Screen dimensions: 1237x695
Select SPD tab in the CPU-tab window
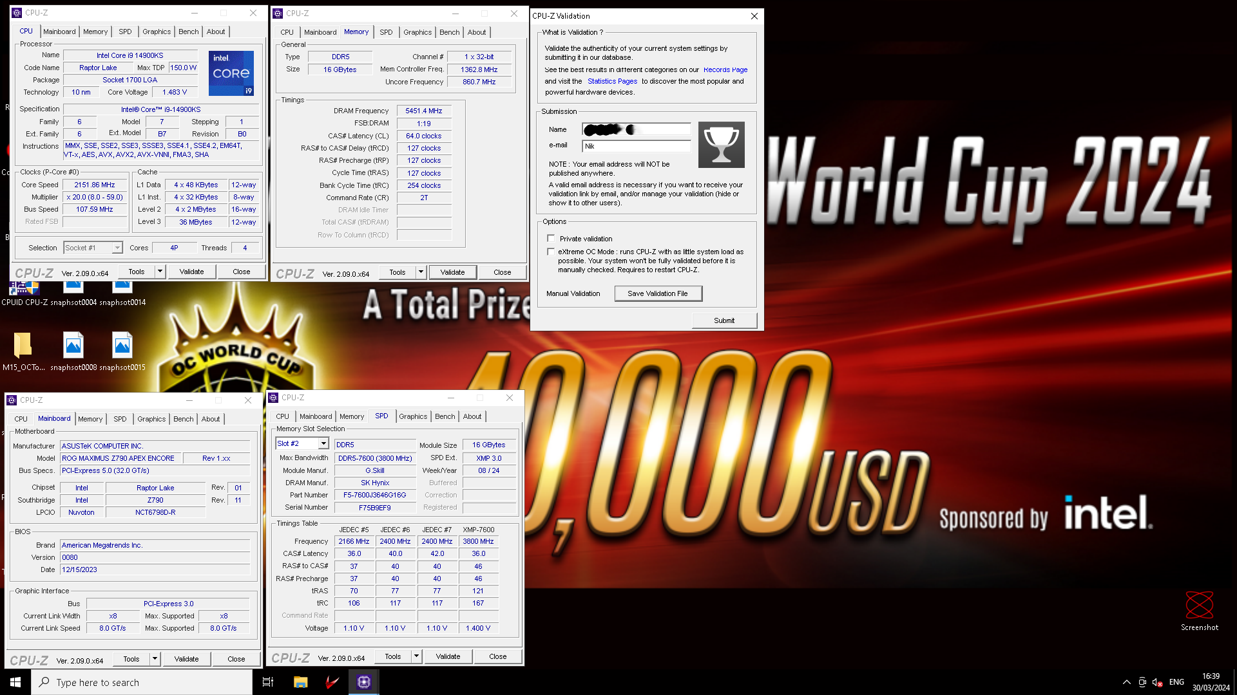[x=125, y=32]
